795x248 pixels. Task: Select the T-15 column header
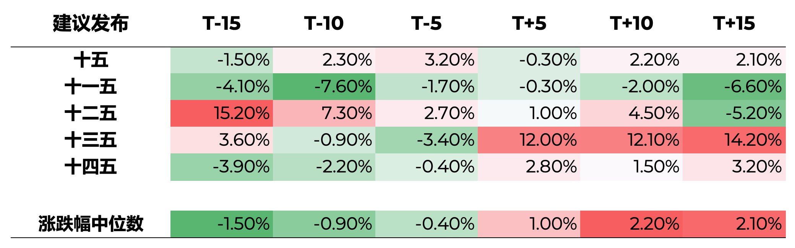click(x=222, y=24)
